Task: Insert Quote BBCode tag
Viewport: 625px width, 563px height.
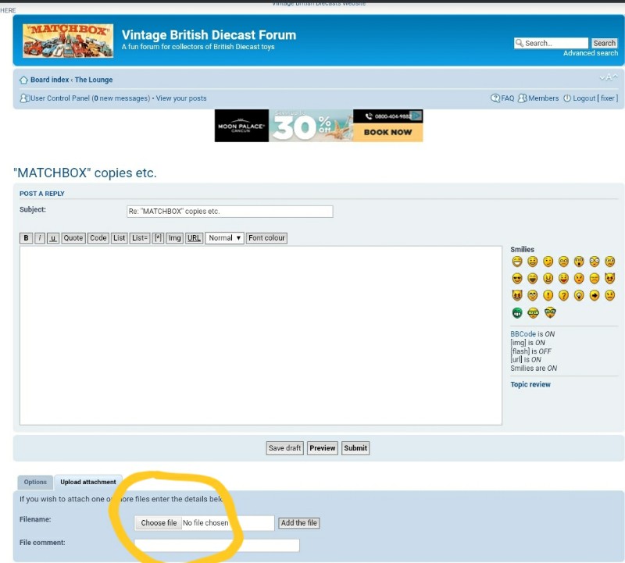Action: point(73,238)
